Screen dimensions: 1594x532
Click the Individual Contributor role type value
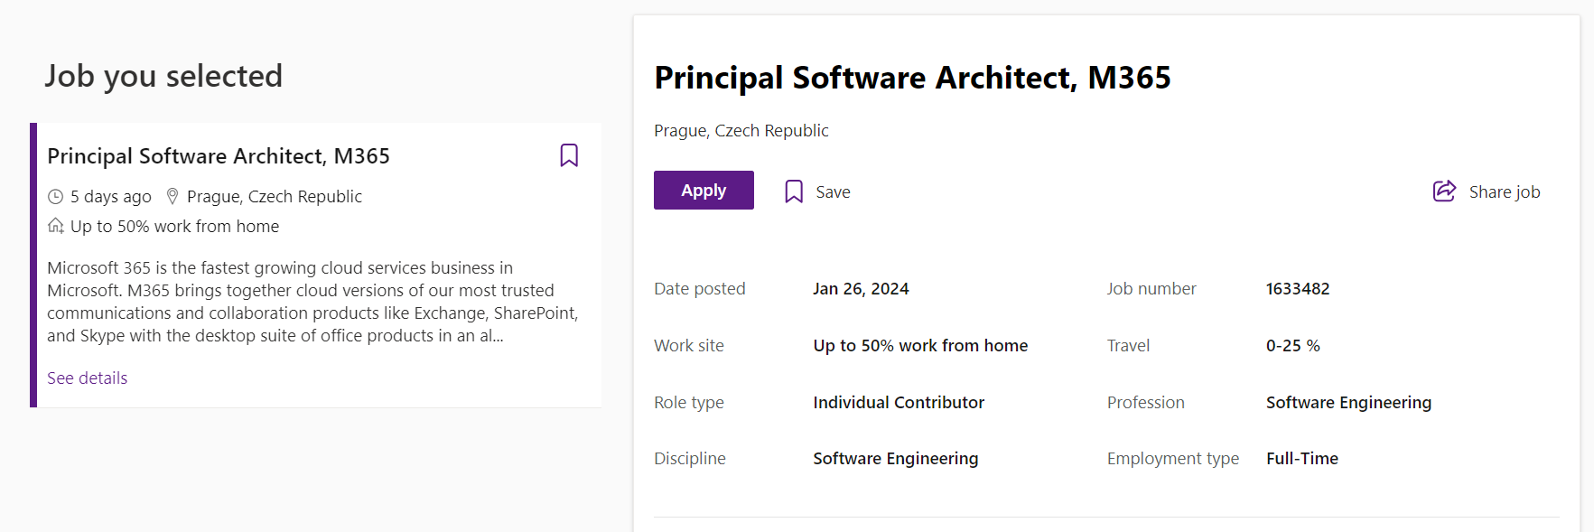pos(899,403)
